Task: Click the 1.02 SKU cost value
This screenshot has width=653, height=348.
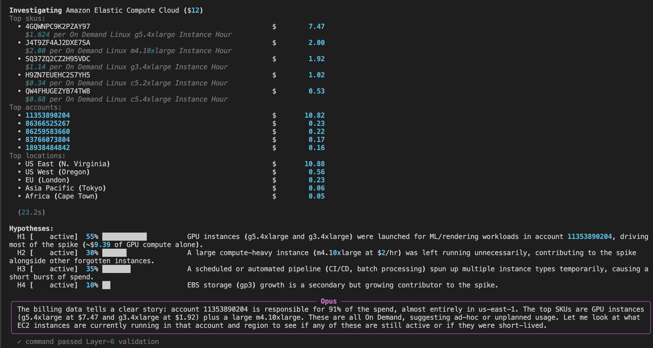Action: tap(317, 75)
